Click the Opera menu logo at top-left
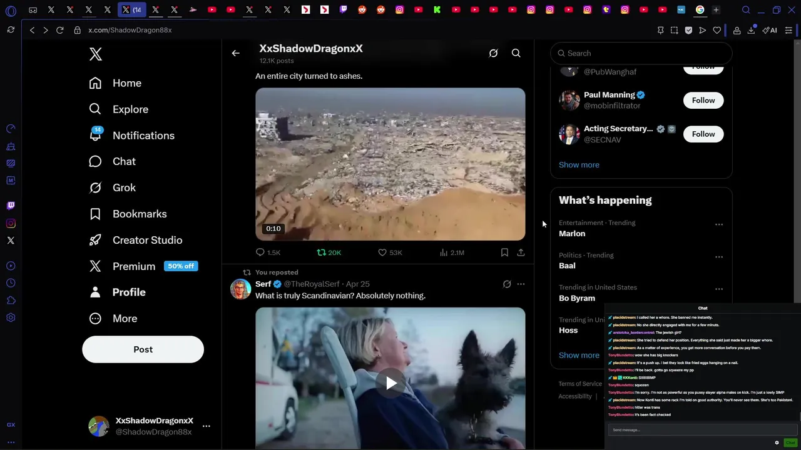The height and width of the screenshot is (450, 801). point(11,11)
